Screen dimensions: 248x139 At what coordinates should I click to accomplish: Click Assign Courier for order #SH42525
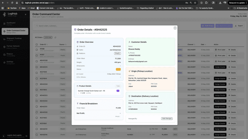click(x=220, y=67)
